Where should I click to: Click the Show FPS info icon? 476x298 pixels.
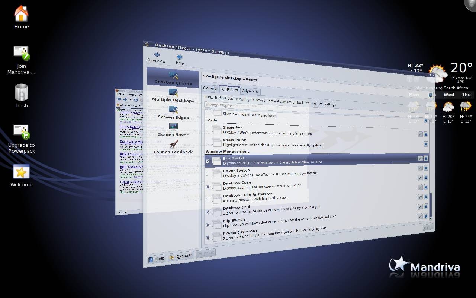[426, 134]
